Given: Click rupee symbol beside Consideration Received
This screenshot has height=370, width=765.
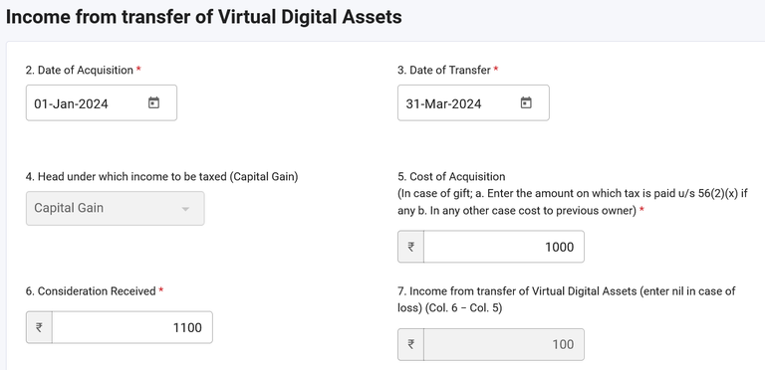Looking at the screenshot, I should click(x=39, y=327).
